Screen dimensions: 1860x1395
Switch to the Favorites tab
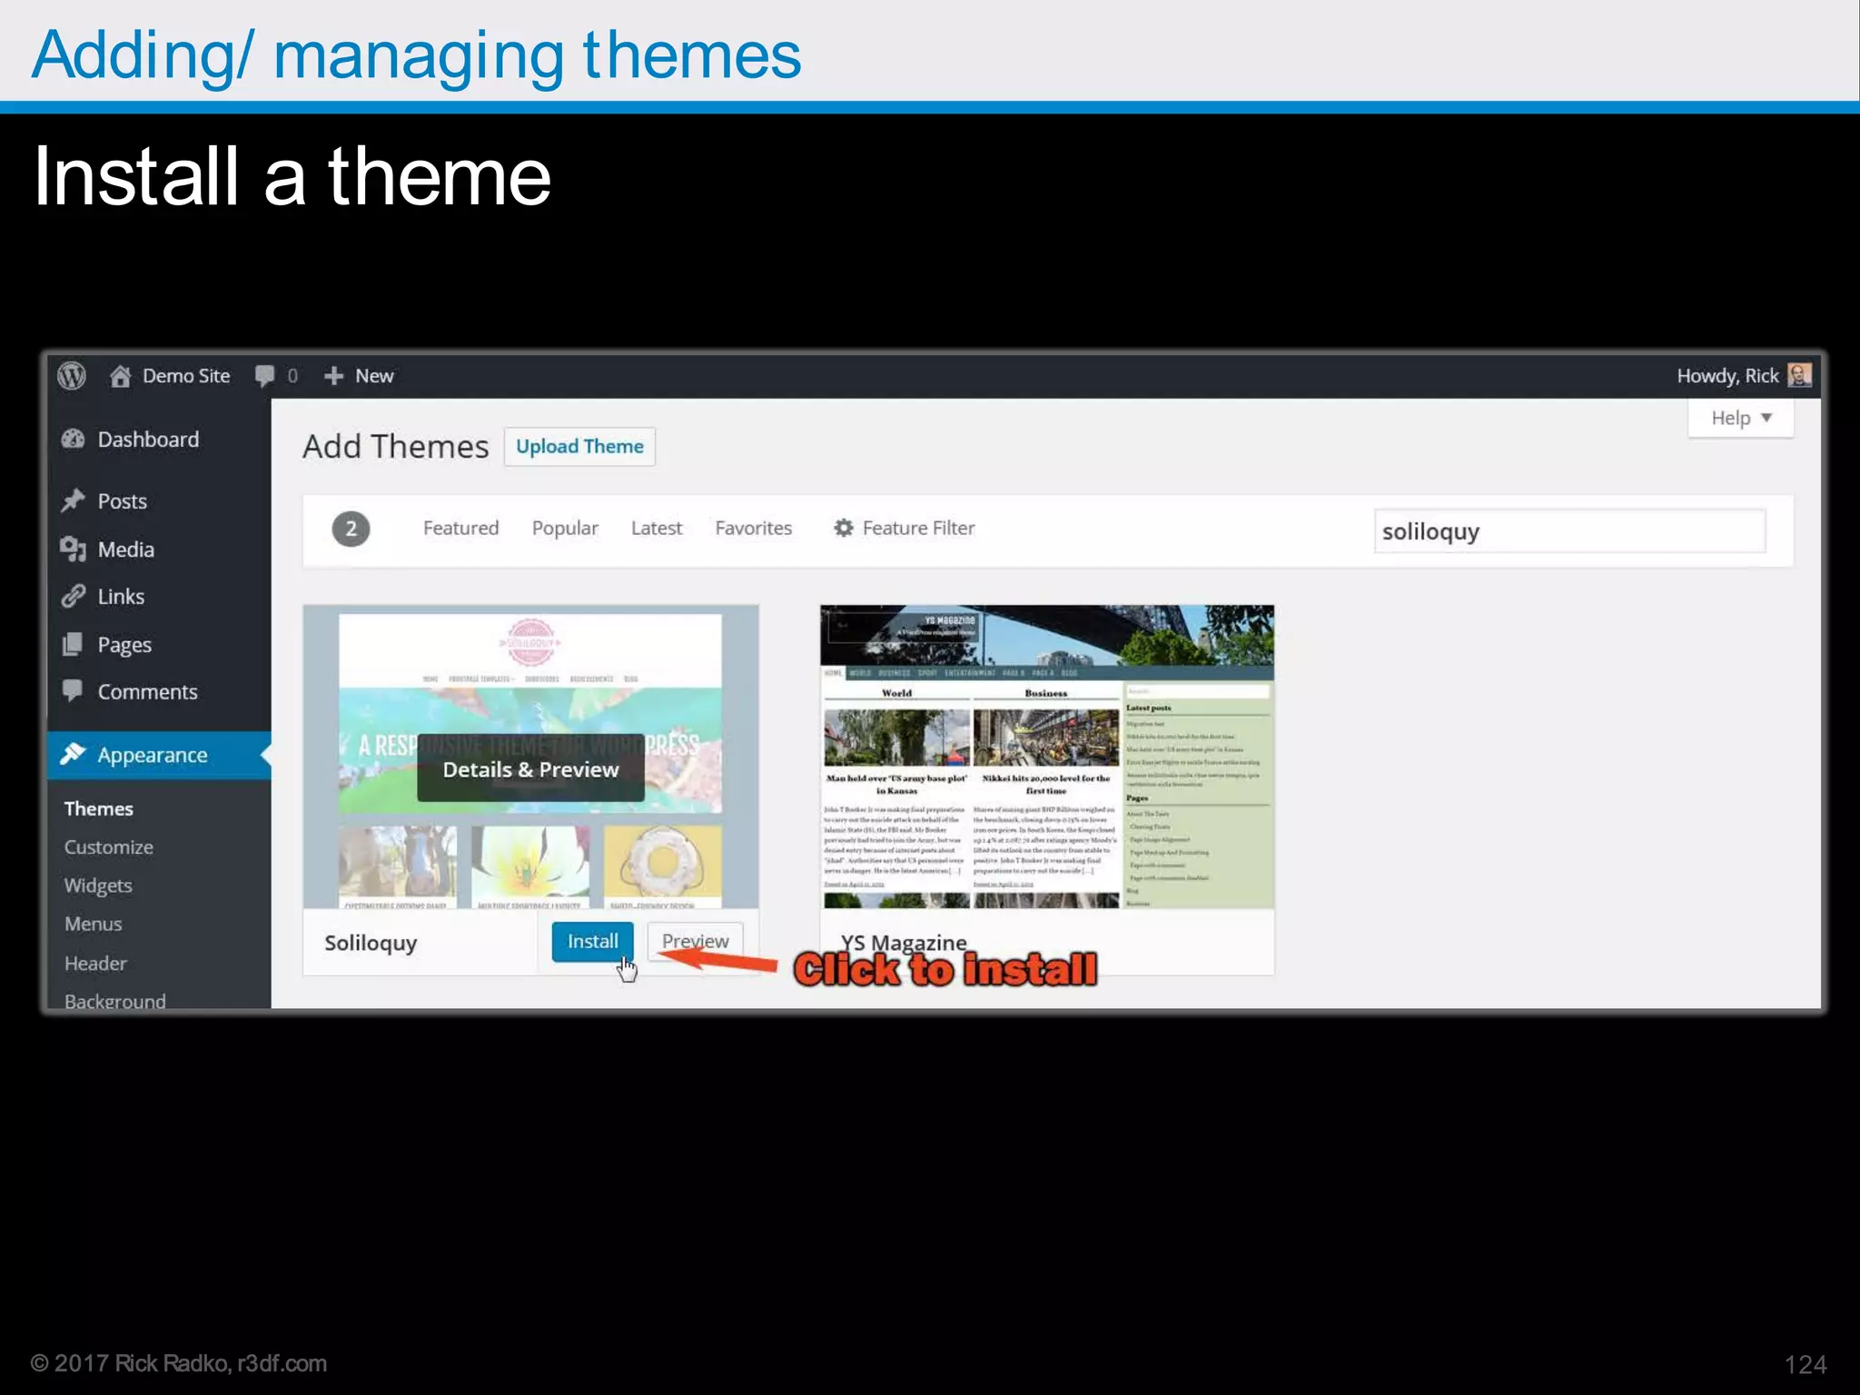click(754, 528)
